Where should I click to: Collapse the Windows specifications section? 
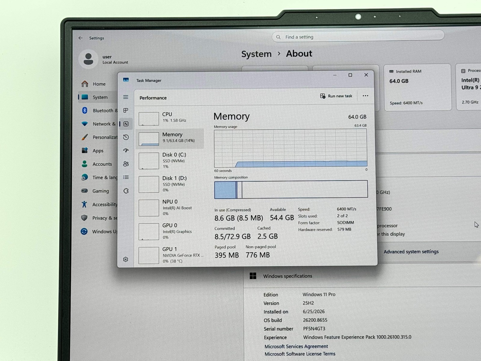pyautogui.click(x=362, y=276)
